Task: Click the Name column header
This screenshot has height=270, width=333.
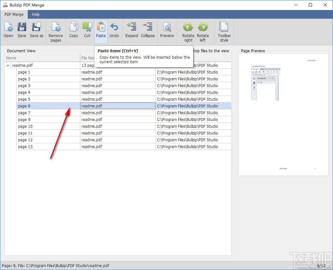Action: (42, 58)
